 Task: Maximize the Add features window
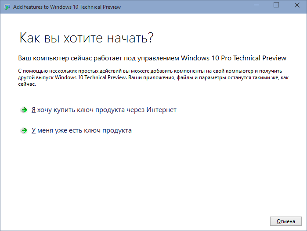click(276, 5)
